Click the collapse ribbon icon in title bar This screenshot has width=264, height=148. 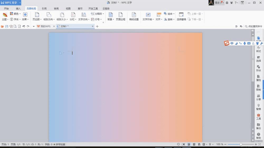click(242, 3)
